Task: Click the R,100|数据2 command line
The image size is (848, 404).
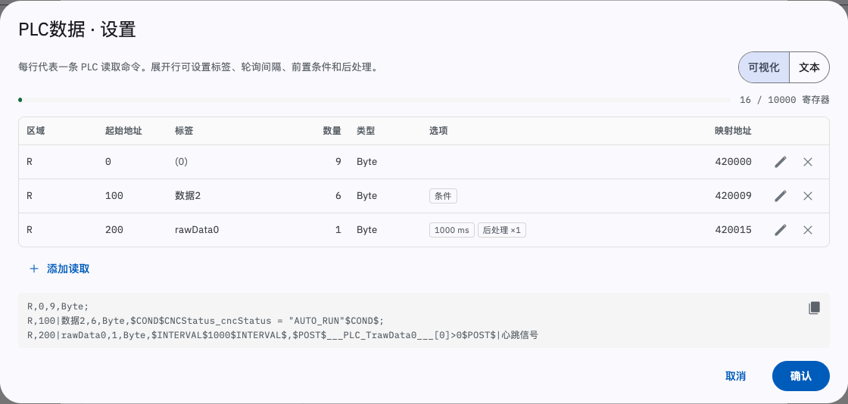Action: point(205,321)
